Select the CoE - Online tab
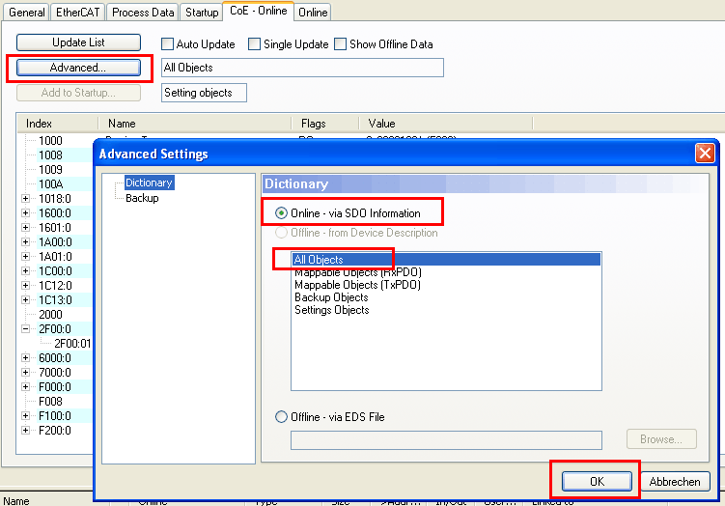This screenshot has width=725, height=506. point(258,11)
